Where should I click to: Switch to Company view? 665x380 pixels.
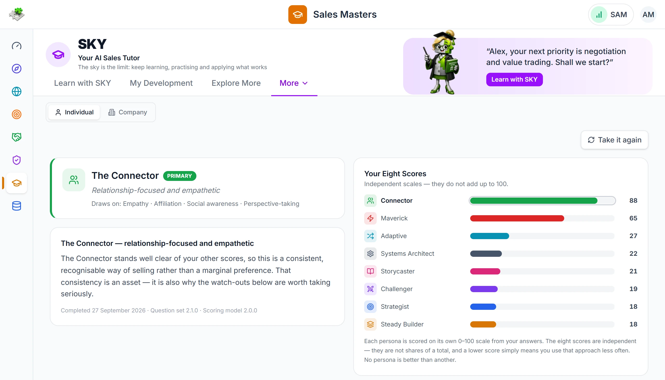tap(128, 112)
